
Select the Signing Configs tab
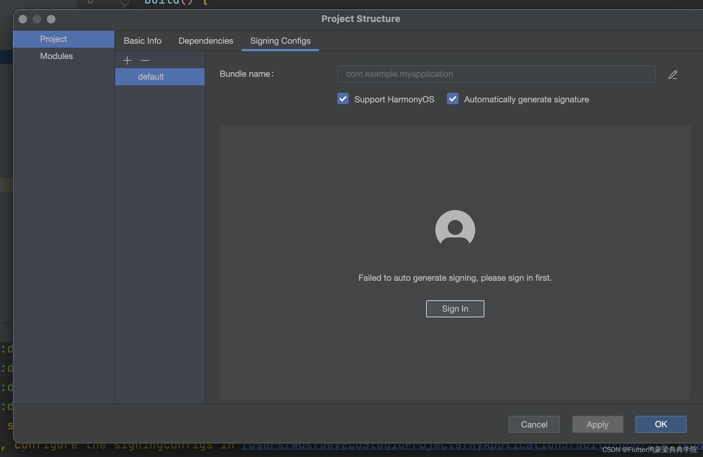pos(280,41)
